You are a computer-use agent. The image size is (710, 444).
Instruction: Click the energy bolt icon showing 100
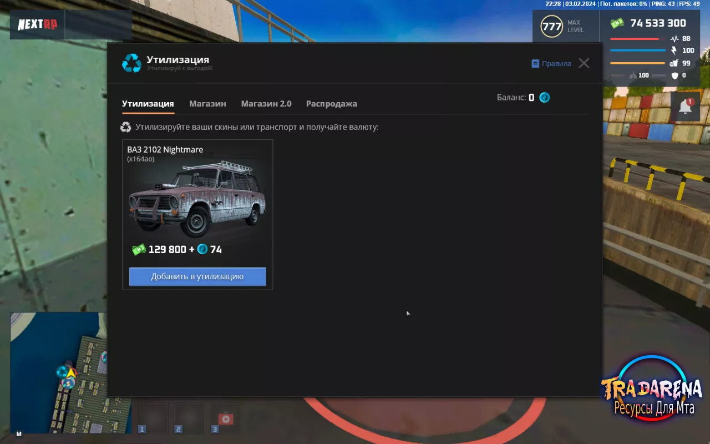[674, 51]
